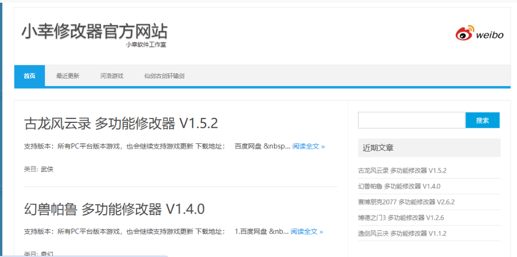Screen dimensions: 517x257
Task: Click 阅读全文 under the 古龙风云录 post
Action: pos(308,146)
